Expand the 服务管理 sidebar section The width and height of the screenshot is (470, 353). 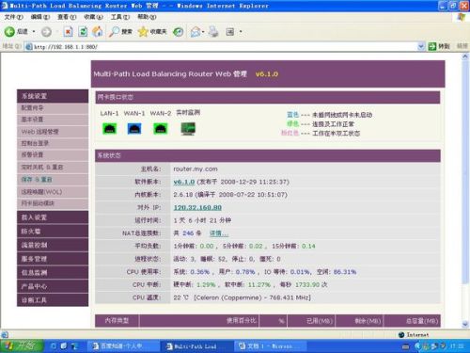tap(53, 259)
